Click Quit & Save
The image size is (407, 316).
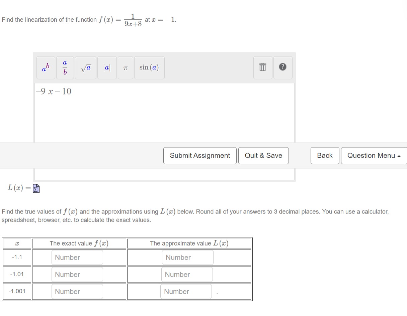tap(263, 155)
